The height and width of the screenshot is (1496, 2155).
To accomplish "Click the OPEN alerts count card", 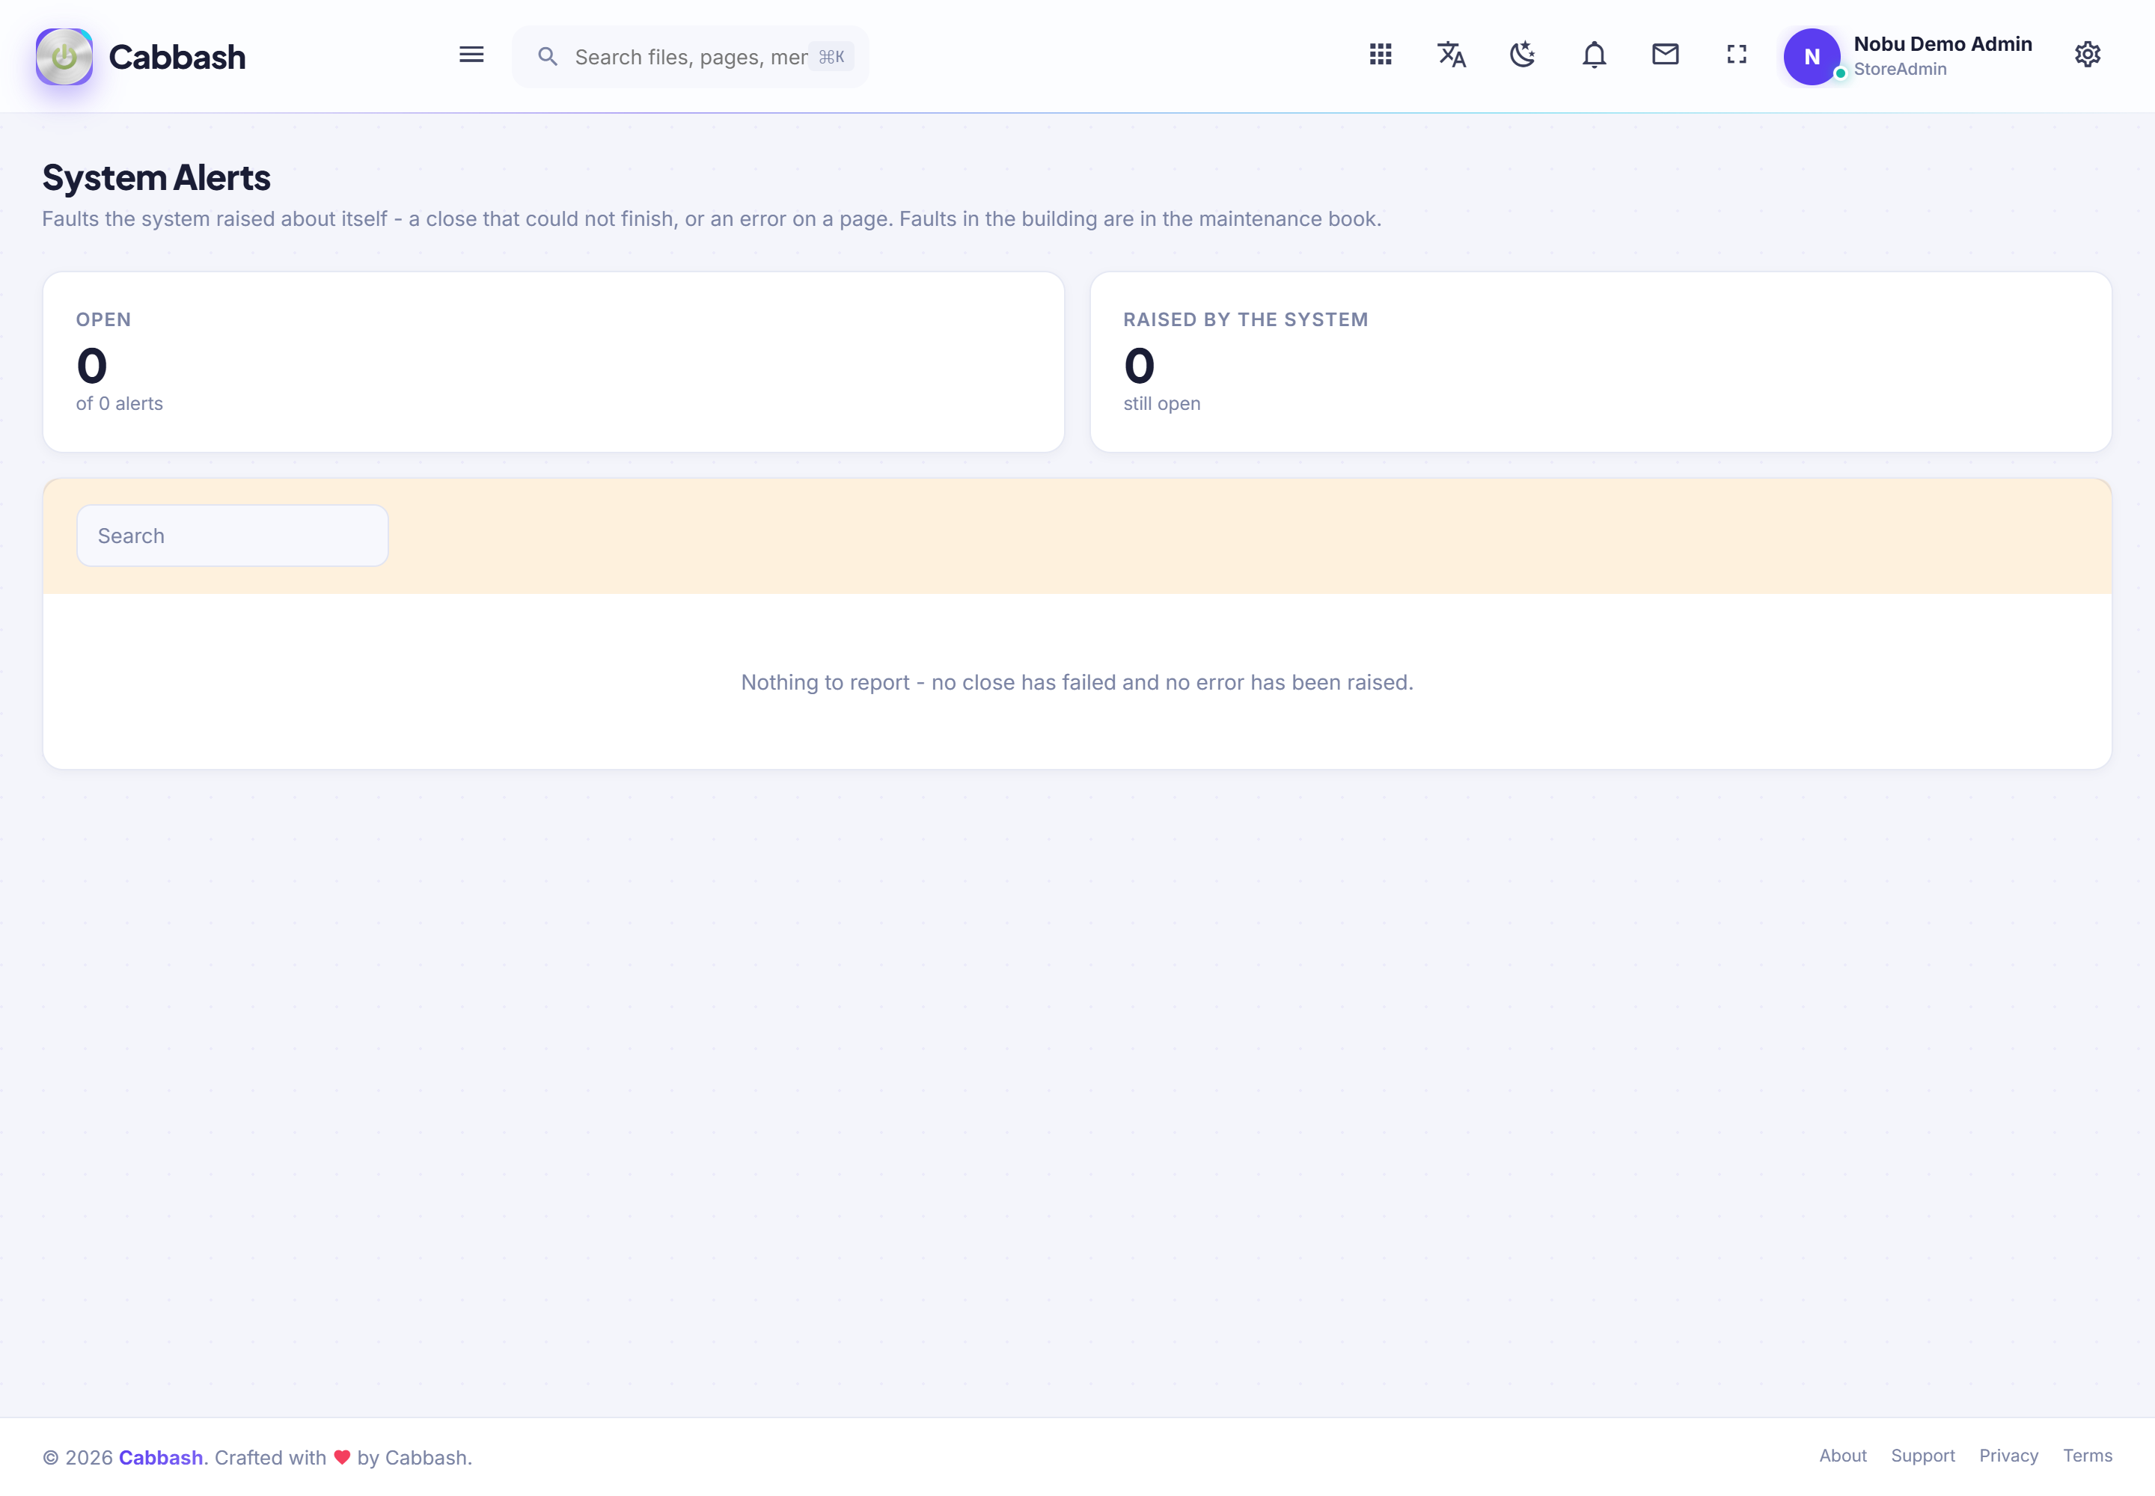I will pyautogui.click(x=553, y=362).
